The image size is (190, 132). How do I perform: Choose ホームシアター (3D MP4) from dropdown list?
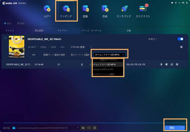(x=107, y=65)
